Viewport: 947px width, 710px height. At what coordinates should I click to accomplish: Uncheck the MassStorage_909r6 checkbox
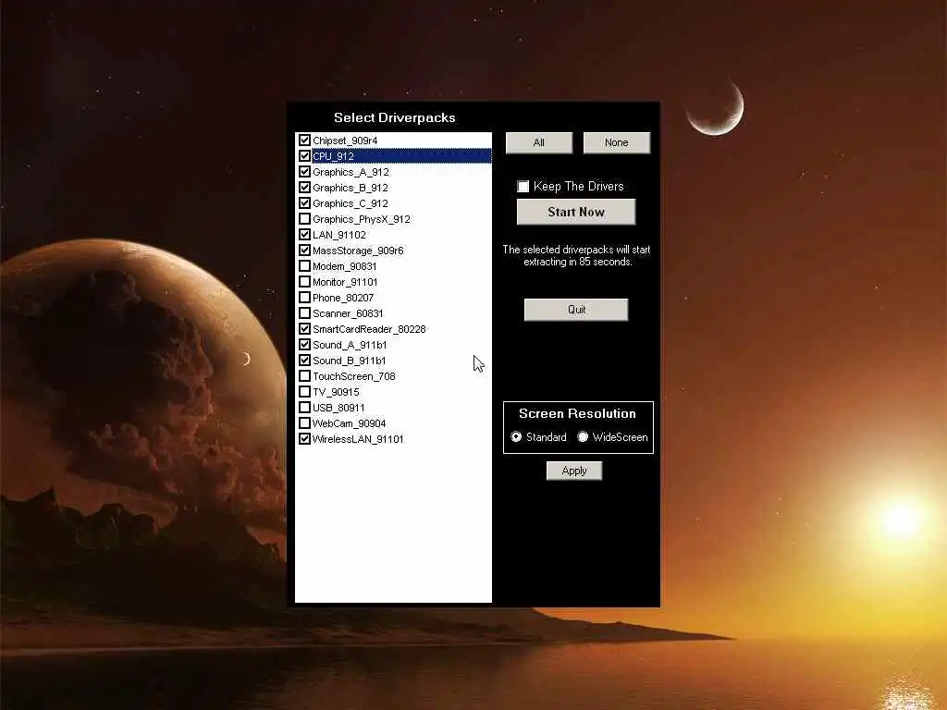[304, 250]
